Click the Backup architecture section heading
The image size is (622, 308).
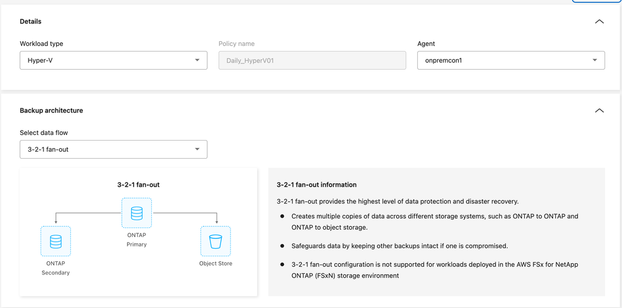51,111
